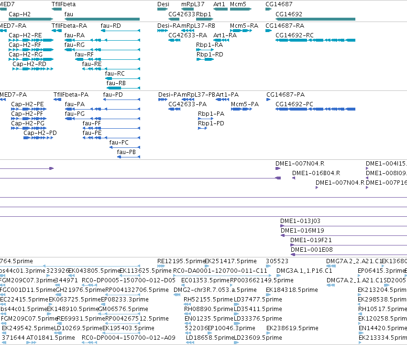Select transcript fau-RG

pos(102,50)
